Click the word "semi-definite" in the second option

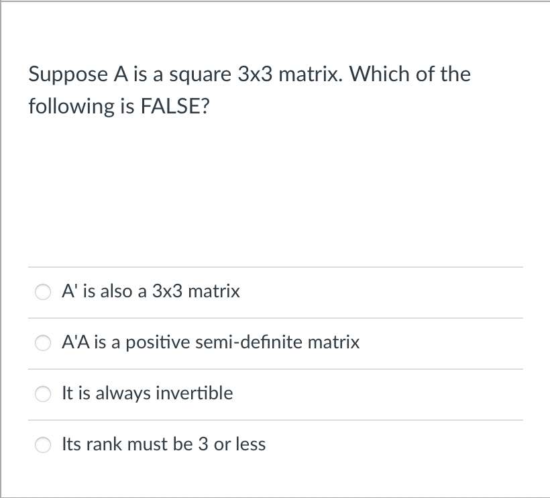click(248, 342)
